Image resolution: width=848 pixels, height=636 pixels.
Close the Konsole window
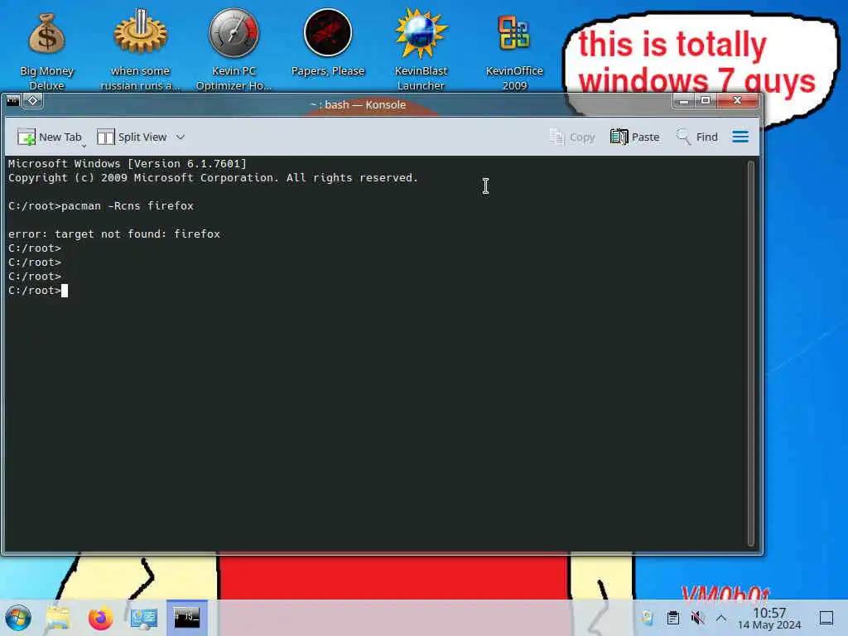pos(738,100)
